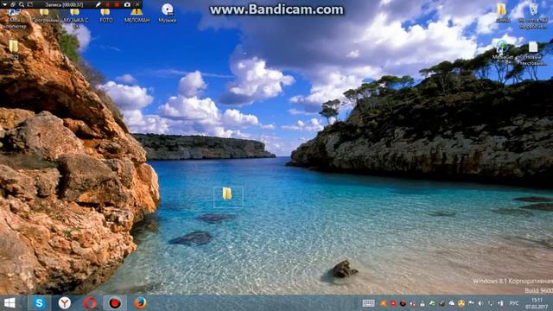
Task: Click the yellow face tray icon
Action: (x=461, y=303)
